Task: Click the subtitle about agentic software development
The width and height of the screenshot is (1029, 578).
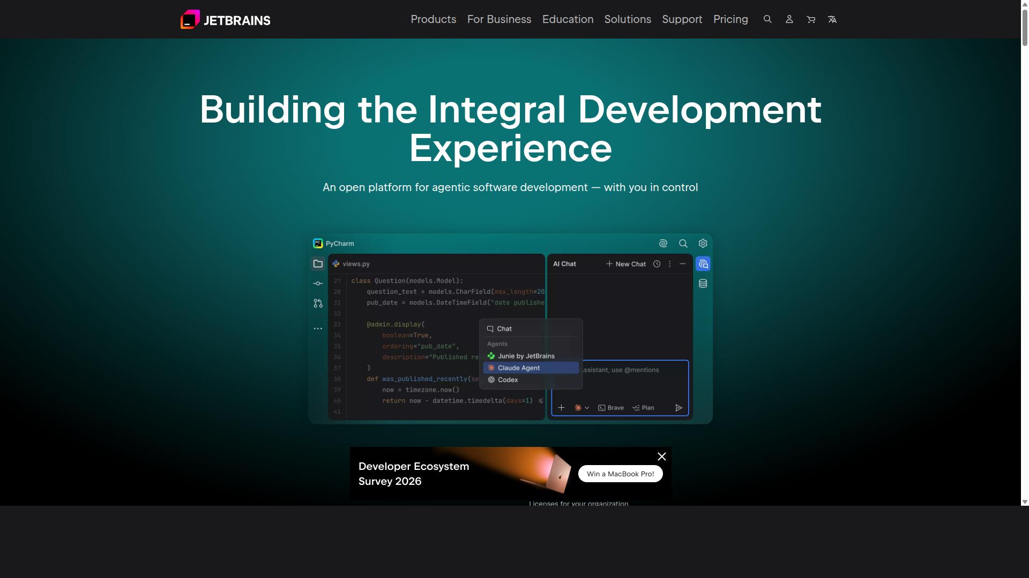Action: [510, 187]
